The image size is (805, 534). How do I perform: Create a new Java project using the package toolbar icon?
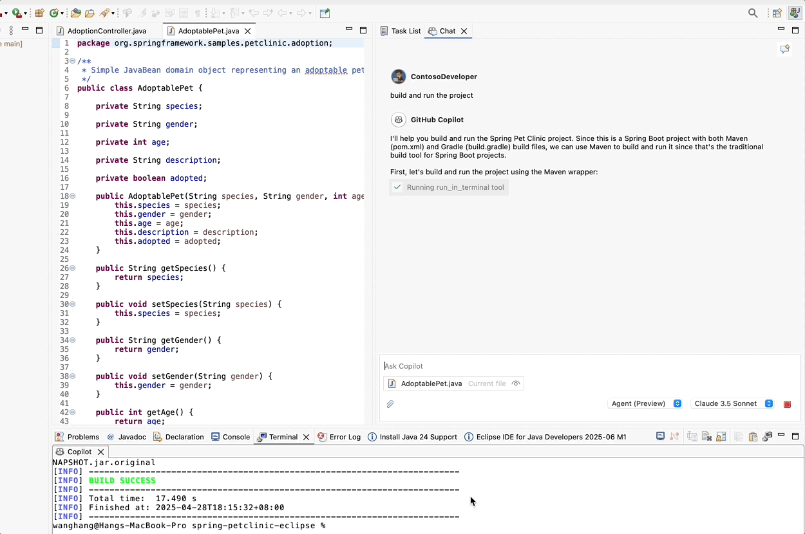tap(39, 13)
